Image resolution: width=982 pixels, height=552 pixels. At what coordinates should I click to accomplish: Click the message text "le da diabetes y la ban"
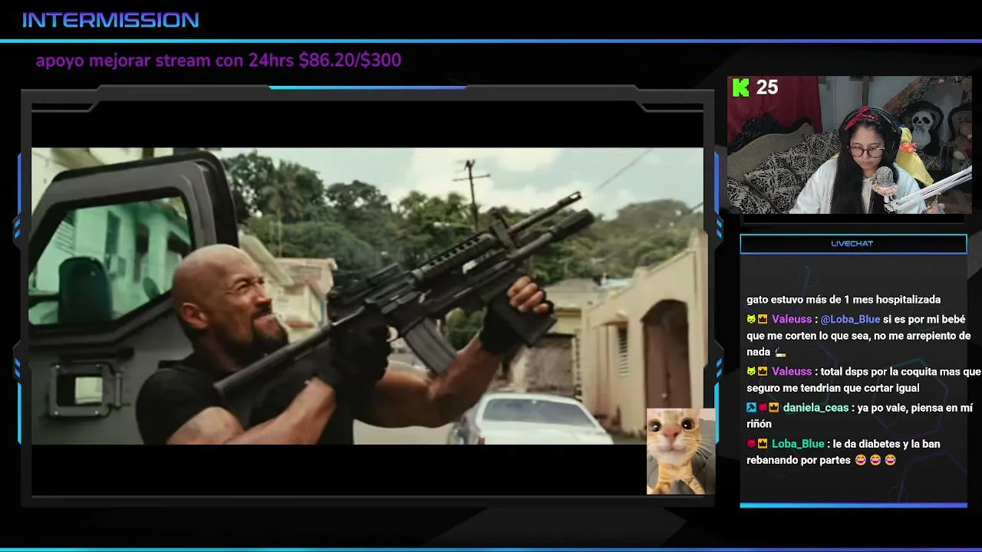886,444
